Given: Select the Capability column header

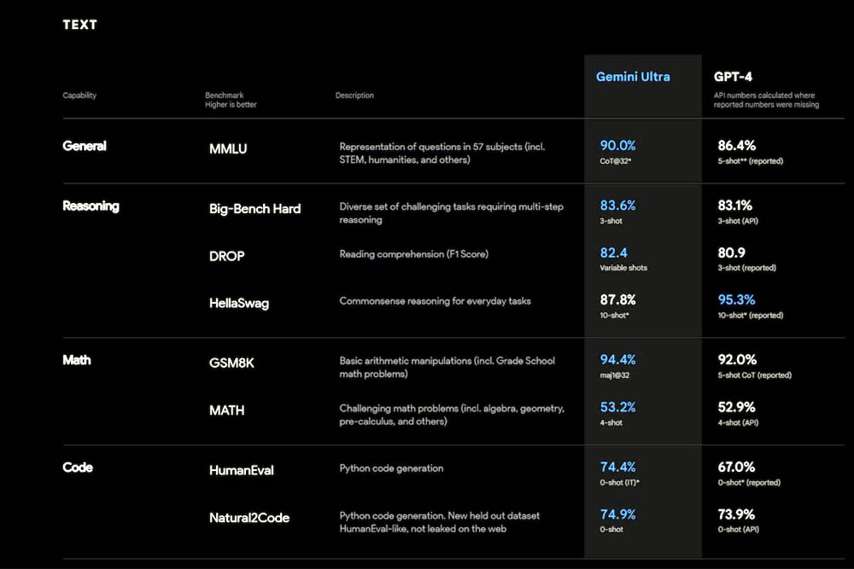Looking at the screenshot, I should [x=79, y=95].
